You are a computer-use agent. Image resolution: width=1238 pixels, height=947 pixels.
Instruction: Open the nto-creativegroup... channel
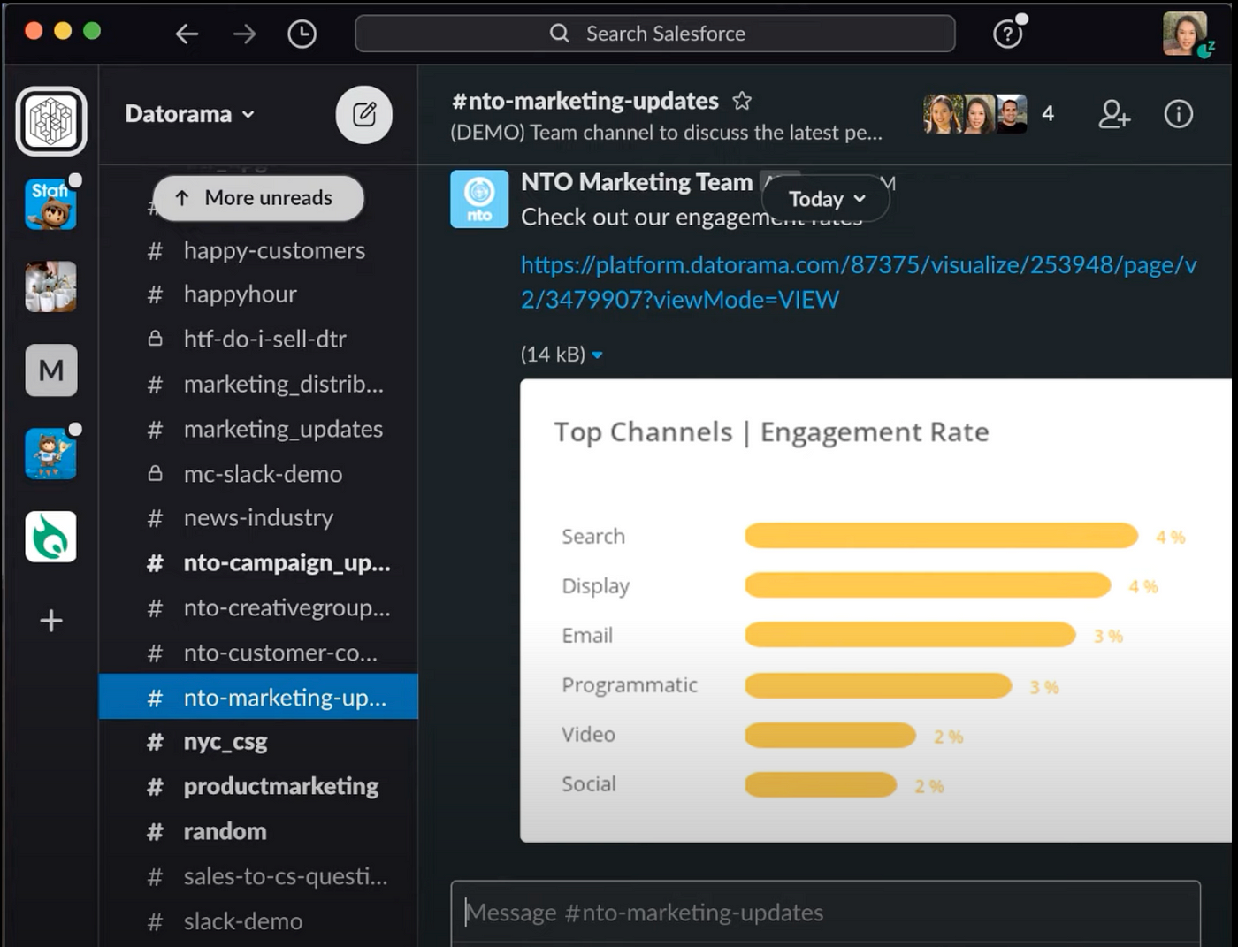pos(258,608)
